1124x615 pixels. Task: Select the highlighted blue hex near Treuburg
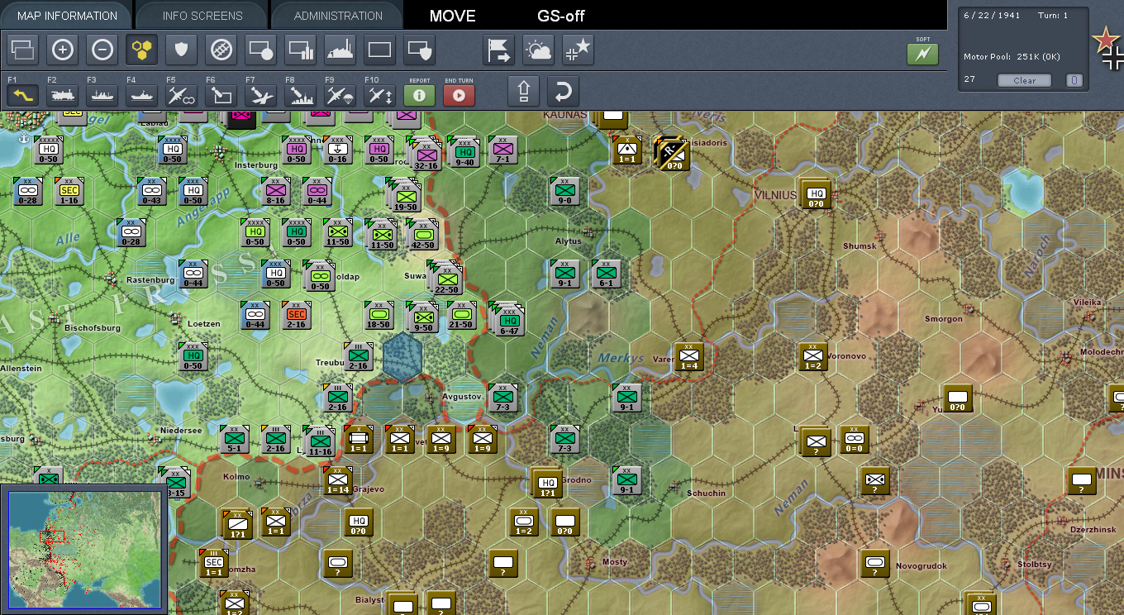[x=402, y=358]
